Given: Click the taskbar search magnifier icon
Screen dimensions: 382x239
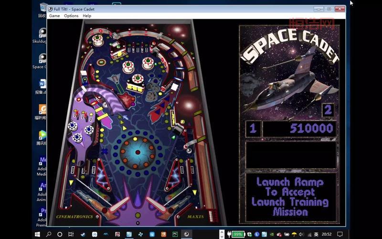Looking at the screenshot, I should (x=49, y=234).
